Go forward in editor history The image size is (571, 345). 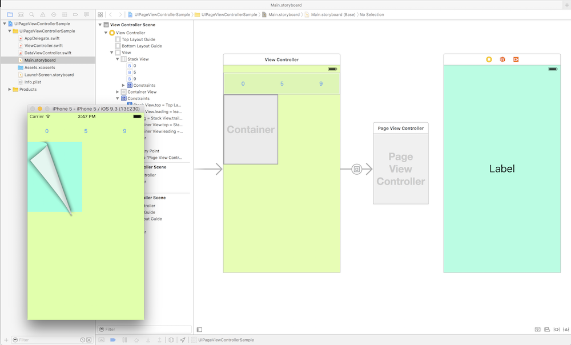coord(120,15)
